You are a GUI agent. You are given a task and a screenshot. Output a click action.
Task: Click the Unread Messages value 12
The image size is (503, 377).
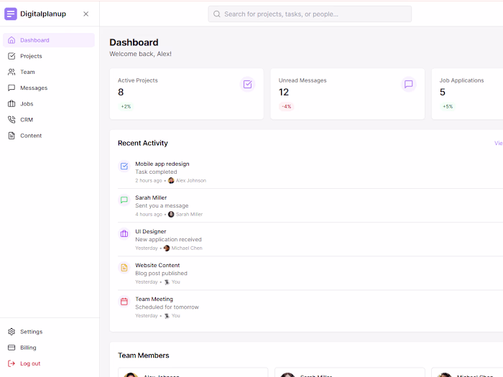(284, 93)
